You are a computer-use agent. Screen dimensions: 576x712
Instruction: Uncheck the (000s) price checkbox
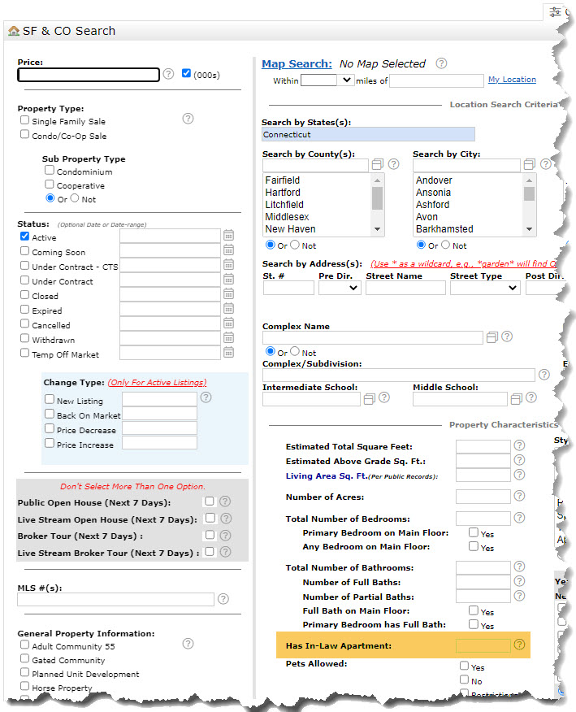[186, 73]
